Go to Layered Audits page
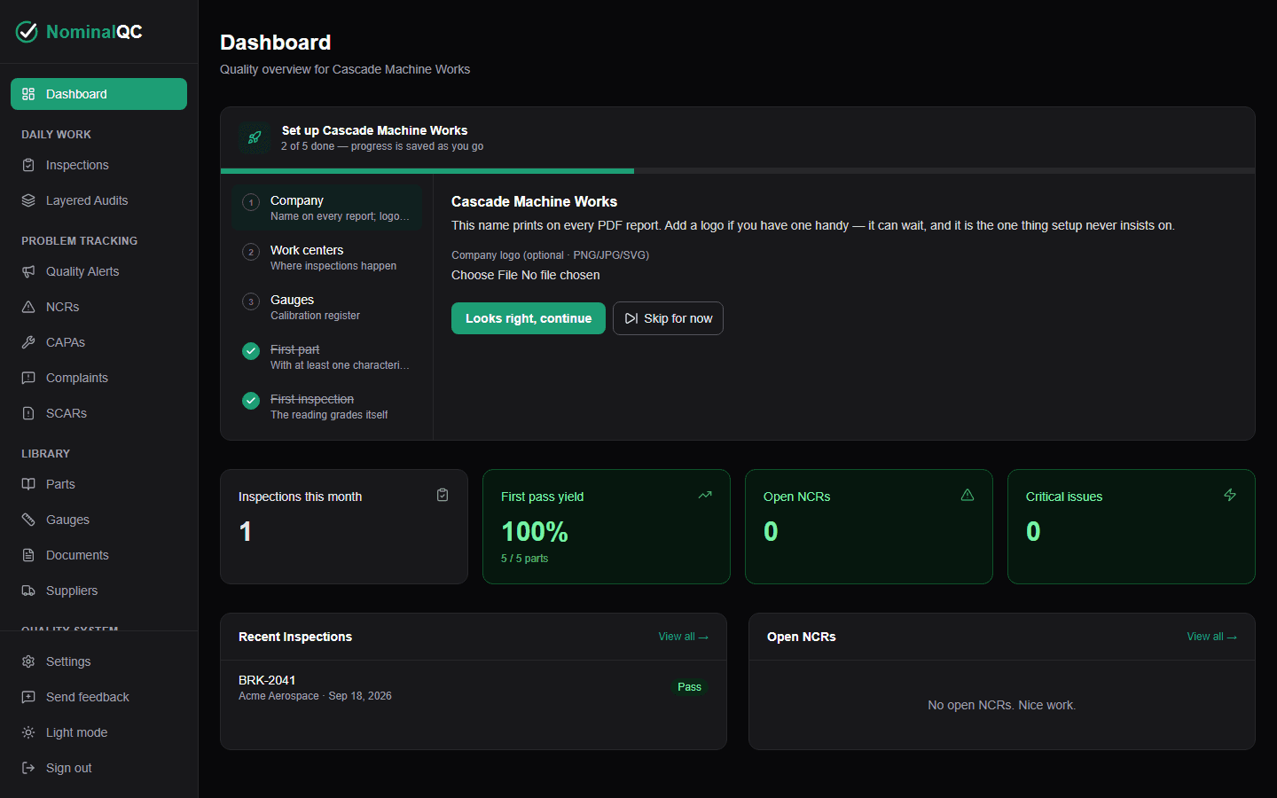Image resolution: width=1277 pixels, height=798 pixels. (x=98, y=200)
